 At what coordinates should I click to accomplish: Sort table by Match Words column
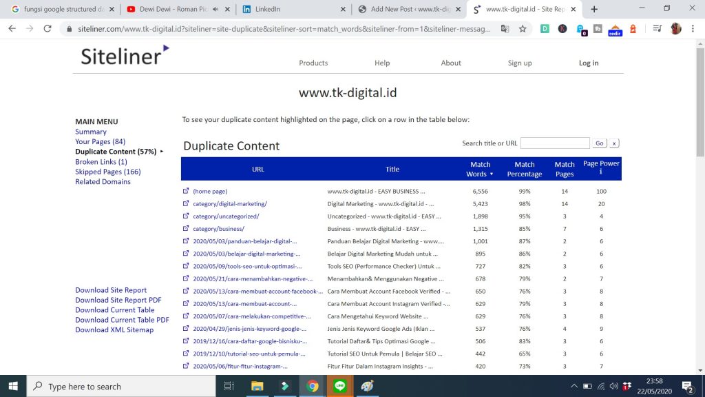click(x=480, y=169)
